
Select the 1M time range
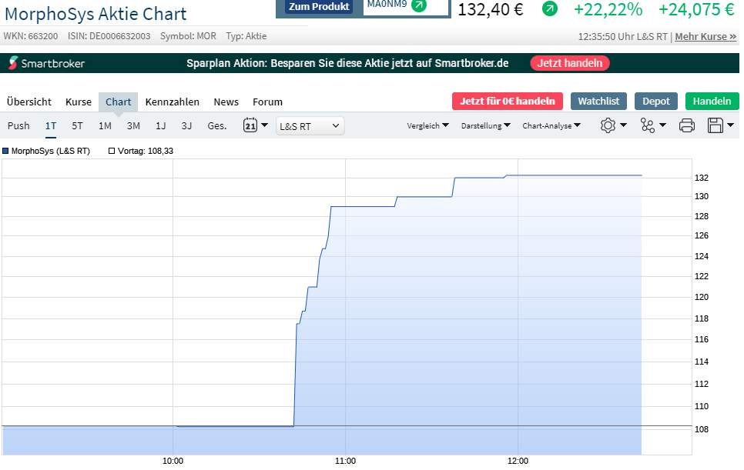pyautogui.click(x=105, y=125)
